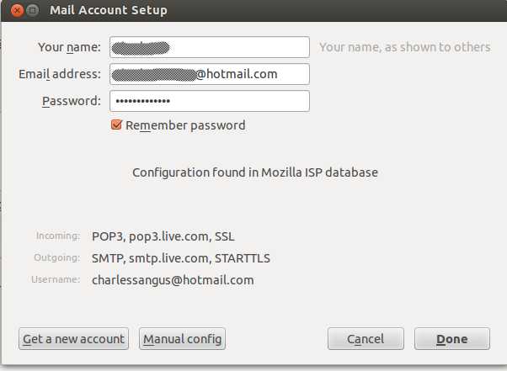Click the Email address label
Image resolution: width=507 pixels, height=371 pixels.
60,74
